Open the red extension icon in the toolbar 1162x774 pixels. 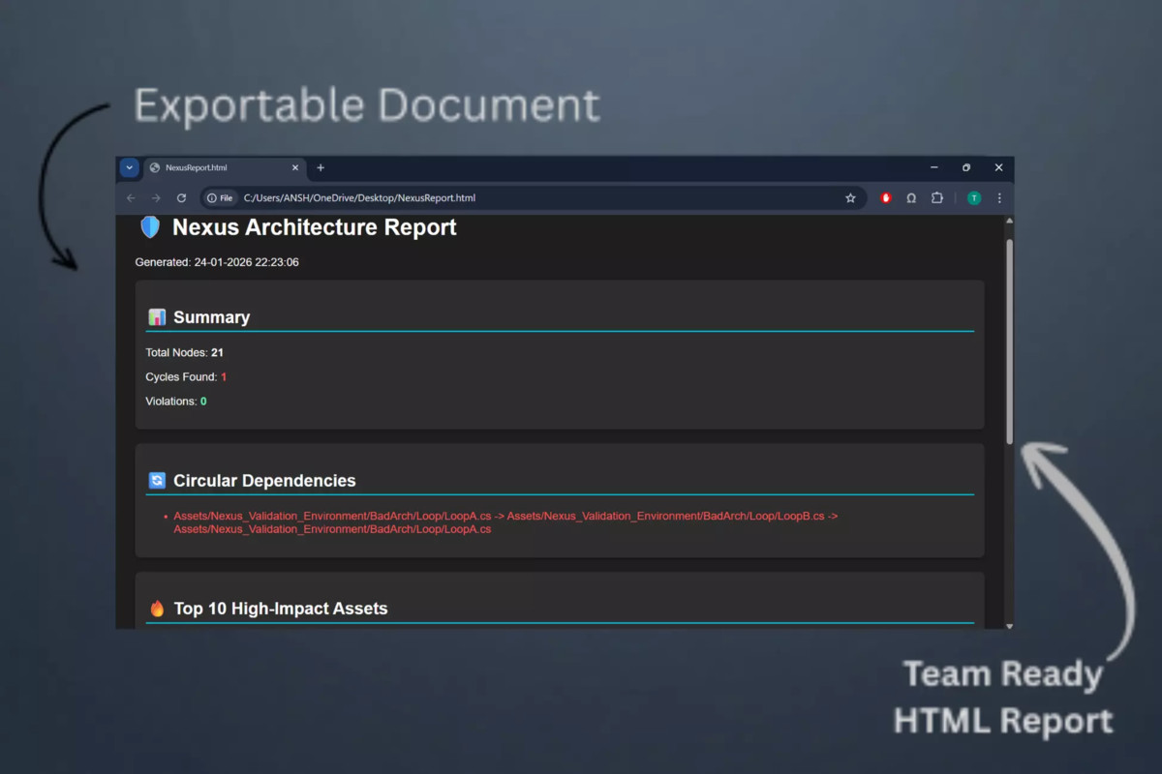click(x=886, y=198)
